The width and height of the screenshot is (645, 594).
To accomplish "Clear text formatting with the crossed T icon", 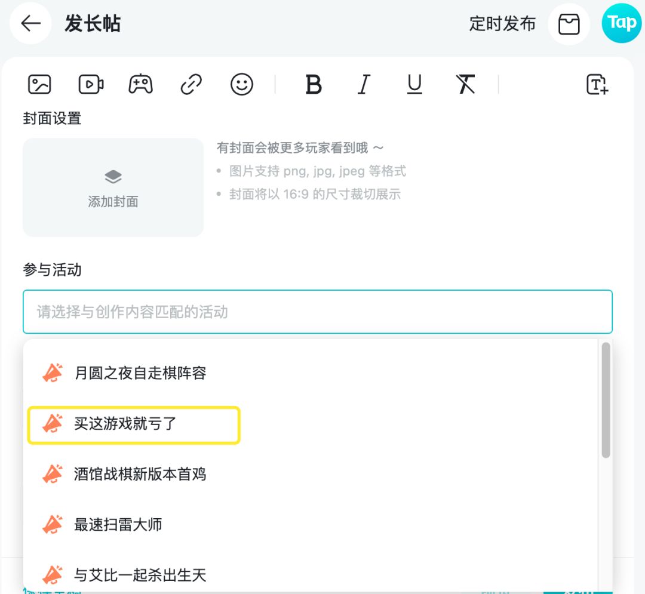I will click(x=465, y=84).
